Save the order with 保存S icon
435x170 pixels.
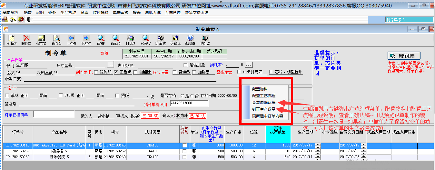(41, 38)
